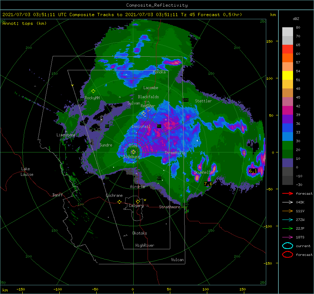The width and height of the screenshot is (314, 294).
Task: Click the Banff label
Action: pos(58,195)
